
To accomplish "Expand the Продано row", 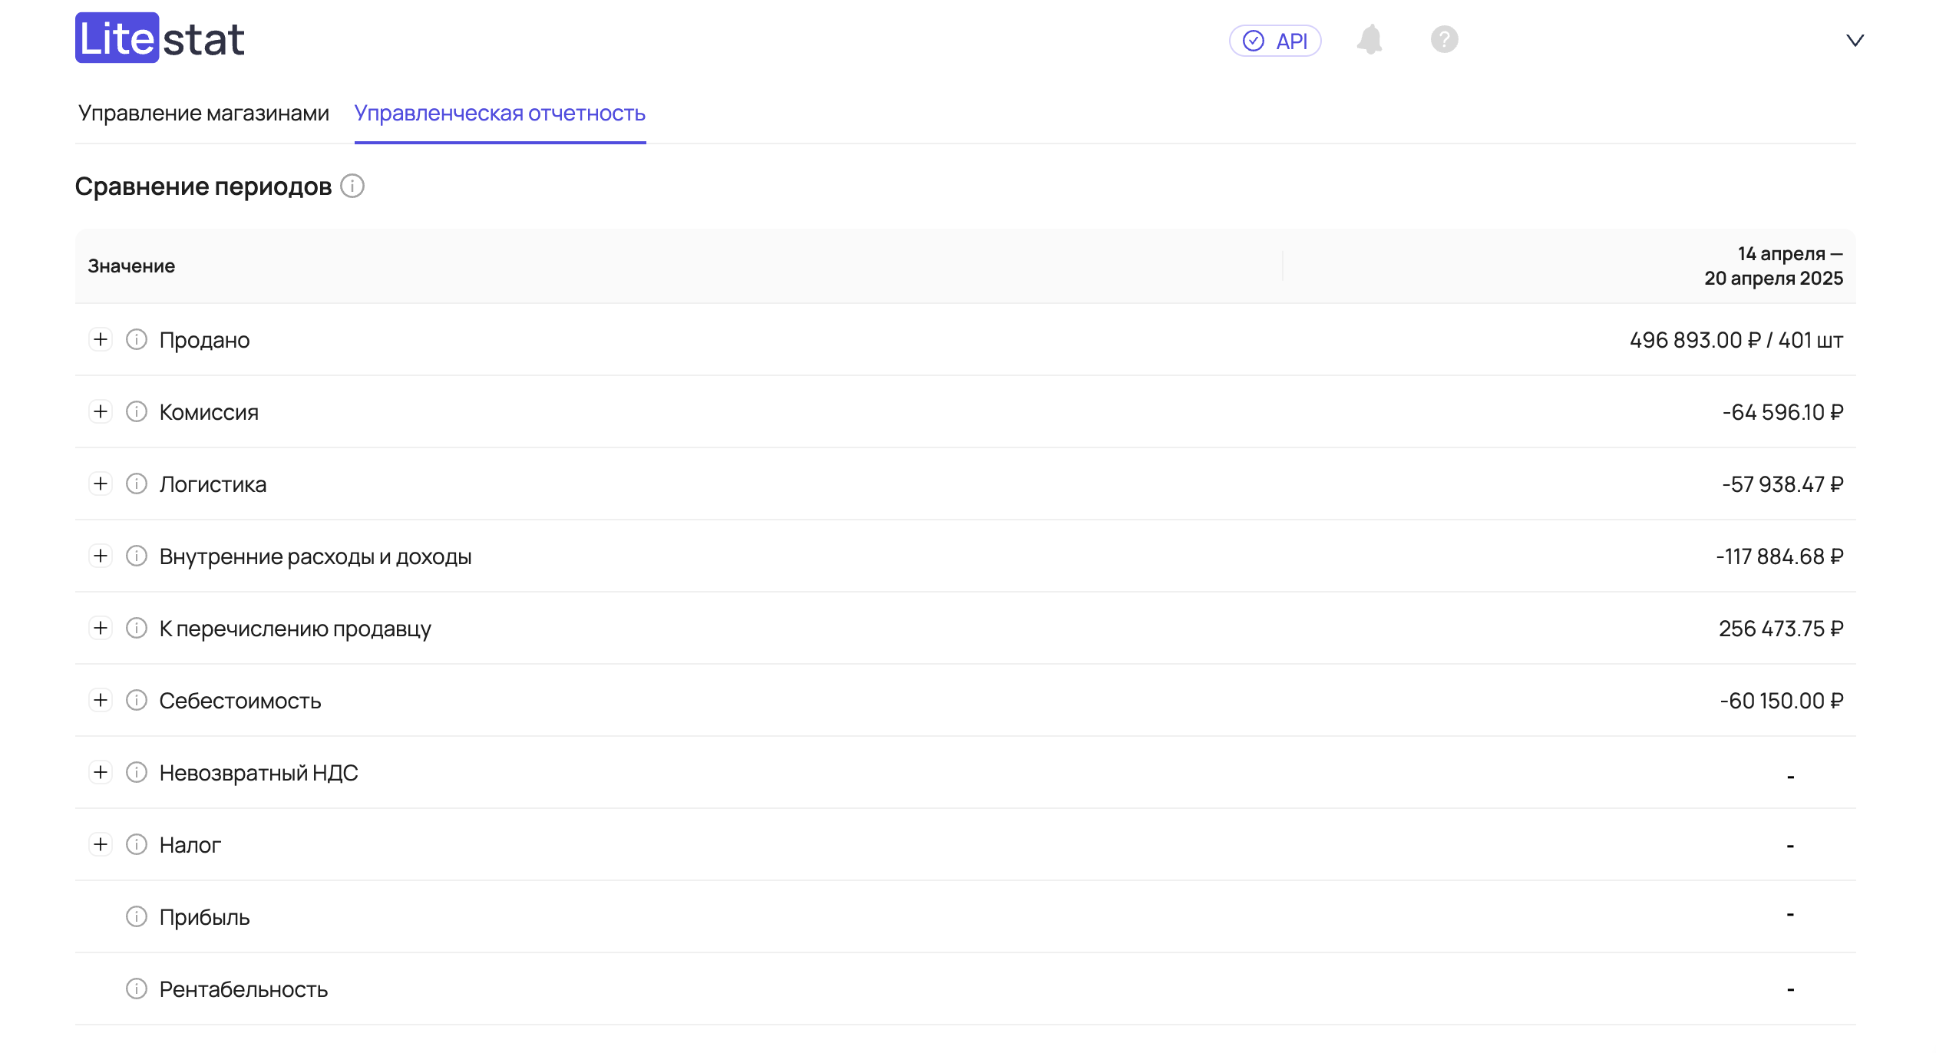I will [101, 339].
